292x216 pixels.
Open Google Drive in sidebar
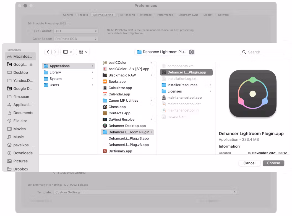(20, 89)
